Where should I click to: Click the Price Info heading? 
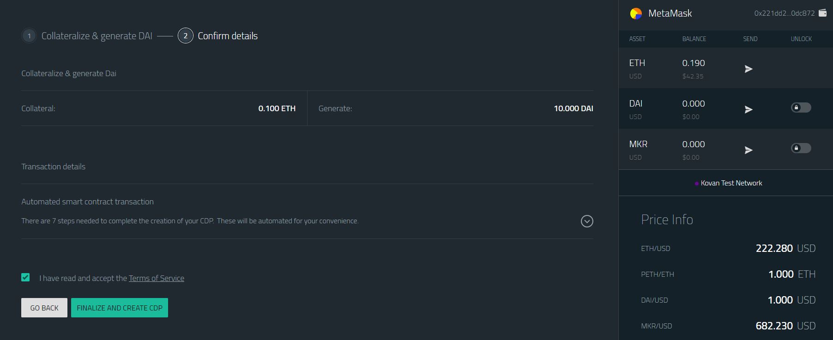pyautogui.click(x=667, y=220)
